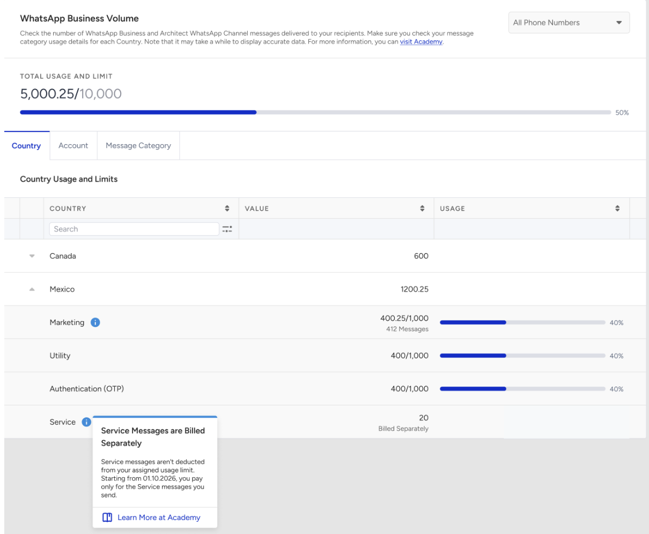Click the Billed Separately text
649x534 pixels.
pos(403,429)
